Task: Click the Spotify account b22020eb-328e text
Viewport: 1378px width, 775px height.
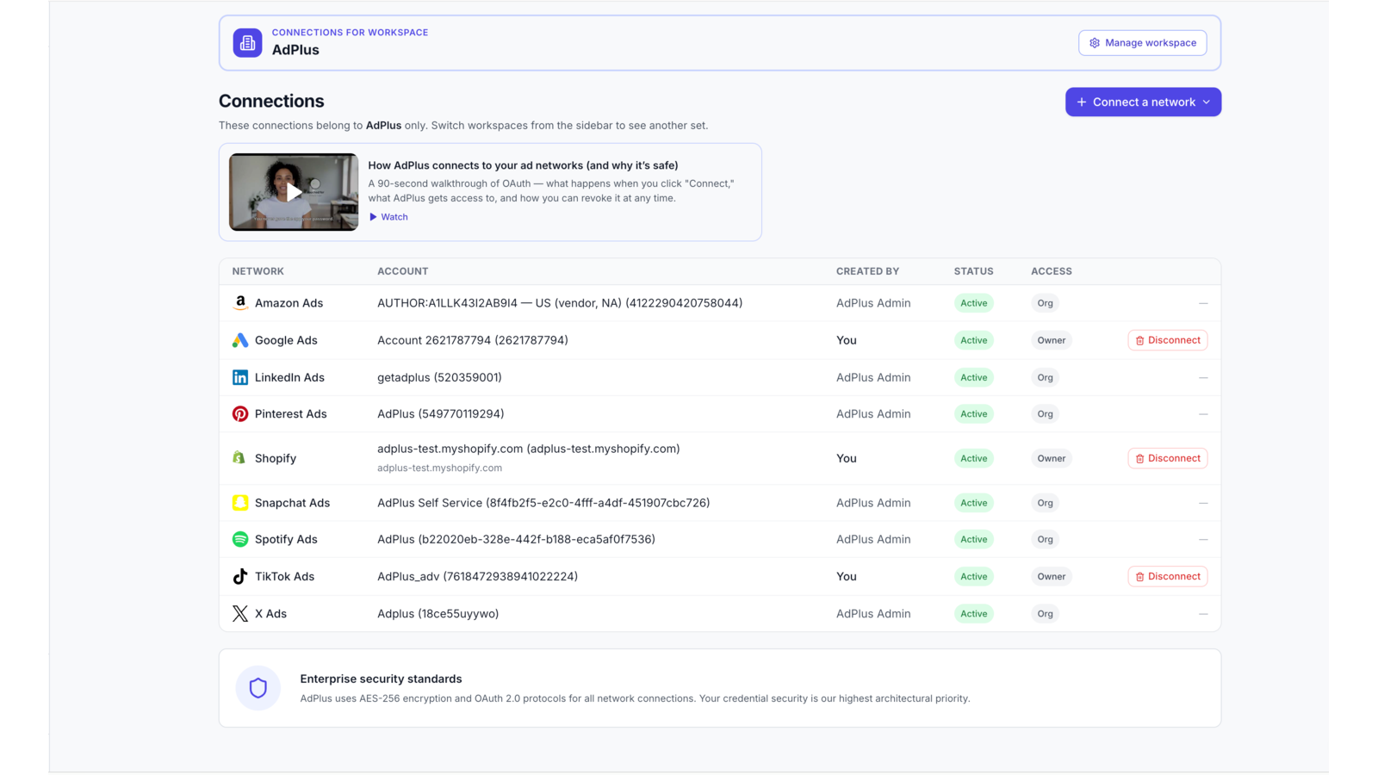Action: tap(516, 539)
